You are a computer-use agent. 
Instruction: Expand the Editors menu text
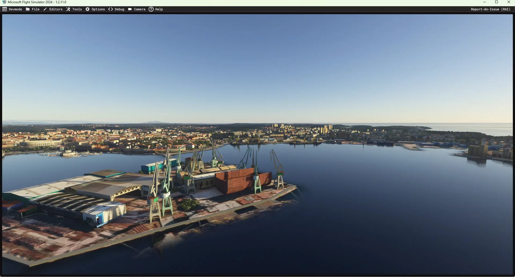(56, 9)
